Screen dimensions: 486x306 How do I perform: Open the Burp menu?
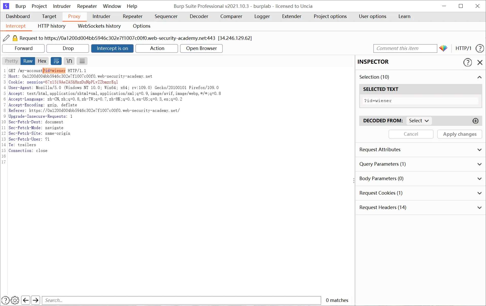pyautogui.click(x=21, y=6)
